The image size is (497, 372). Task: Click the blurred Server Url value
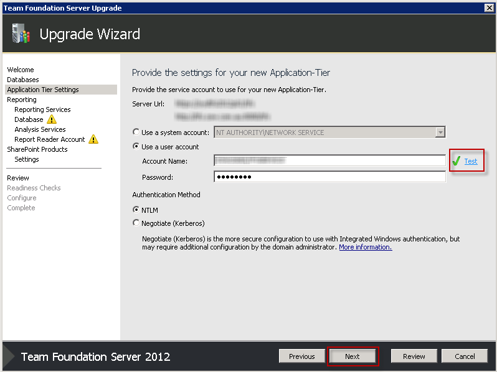coord(222,110)
